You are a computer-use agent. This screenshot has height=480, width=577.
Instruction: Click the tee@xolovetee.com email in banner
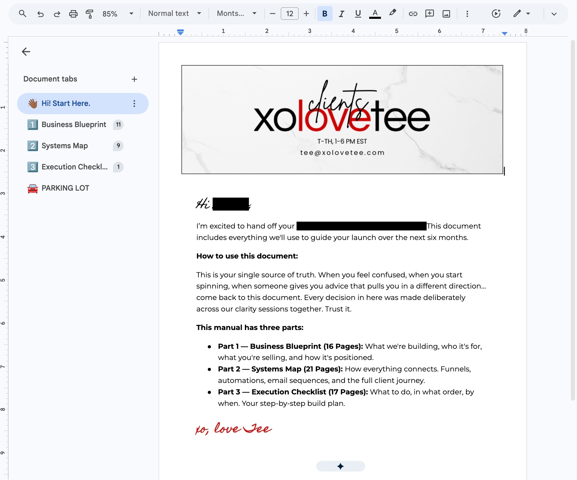(342, 153)
